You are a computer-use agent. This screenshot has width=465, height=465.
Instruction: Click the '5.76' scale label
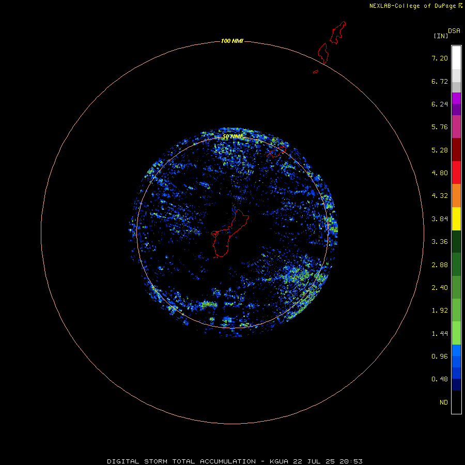tap(440, 127)
